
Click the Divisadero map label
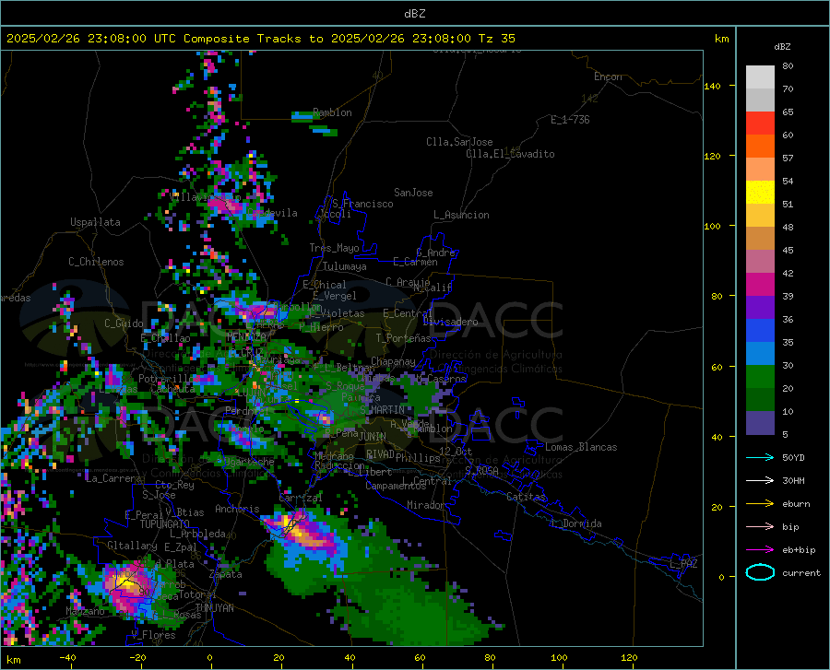click(450, 322)
